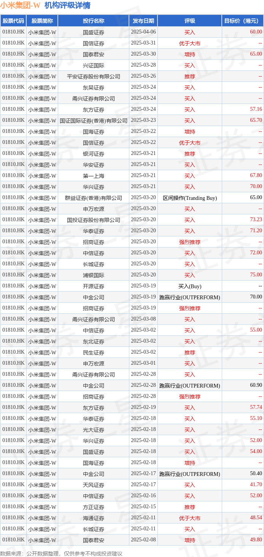Click the 股票简称 column header
The height and width of the screenshot is (557, 264).
42,21
